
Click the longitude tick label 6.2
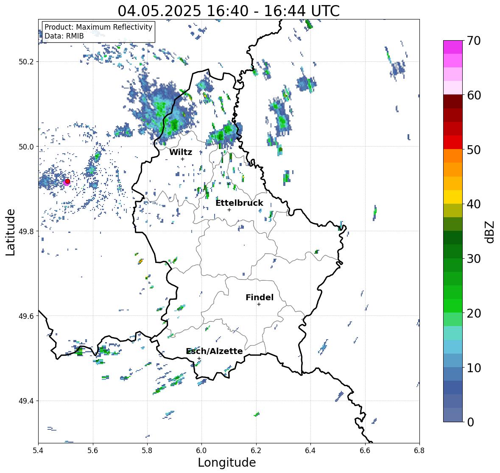(256, 451)
